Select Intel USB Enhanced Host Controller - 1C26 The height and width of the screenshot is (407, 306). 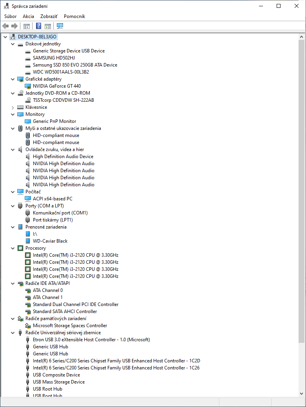coord(116,368)
